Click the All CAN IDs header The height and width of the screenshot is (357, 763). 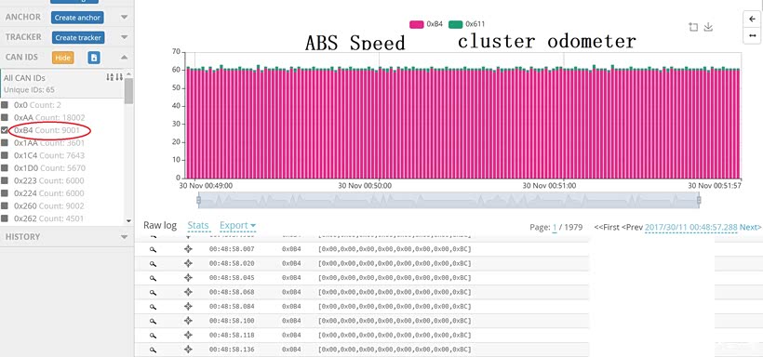coord(24,78)
